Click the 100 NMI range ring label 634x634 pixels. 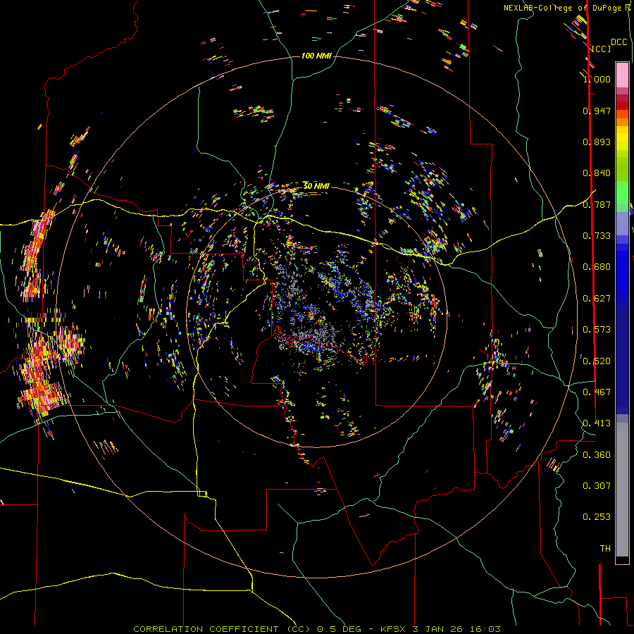[x=316, y=56]
